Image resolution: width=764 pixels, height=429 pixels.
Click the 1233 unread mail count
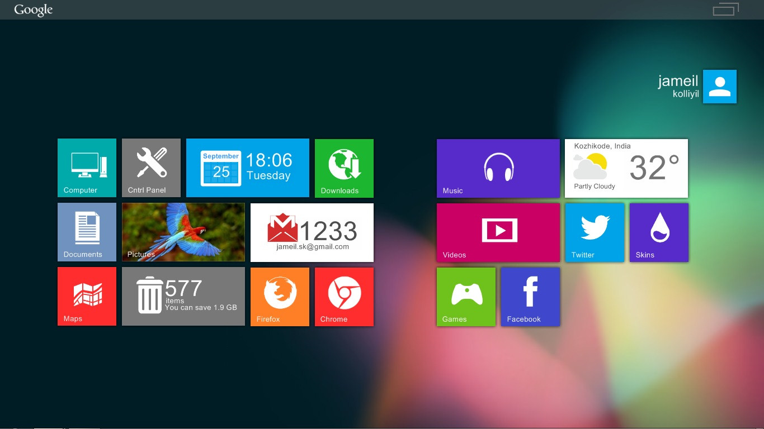pos(328,231)
